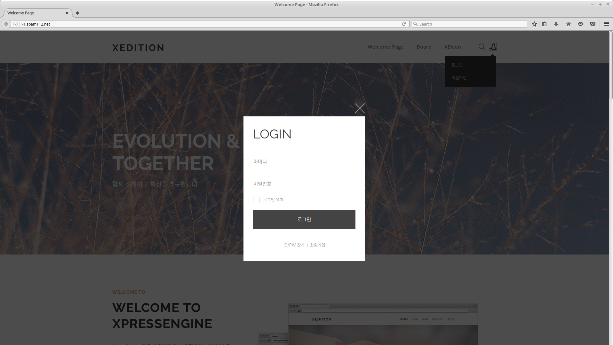
Task: Open Firefox hamburger menu
Action: [x=606, y=24]
